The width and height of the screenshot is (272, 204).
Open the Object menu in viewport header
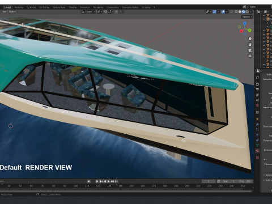12,12
